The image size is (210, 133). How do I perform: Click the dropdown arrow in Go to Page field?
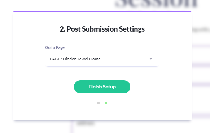[x=151, y=59]
